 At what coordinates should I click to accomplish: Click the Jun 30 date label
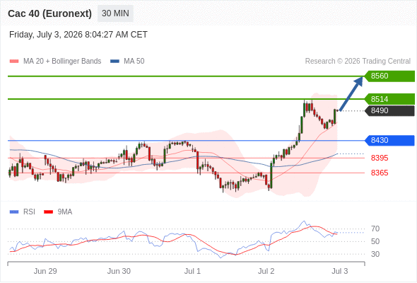[119, 271]
